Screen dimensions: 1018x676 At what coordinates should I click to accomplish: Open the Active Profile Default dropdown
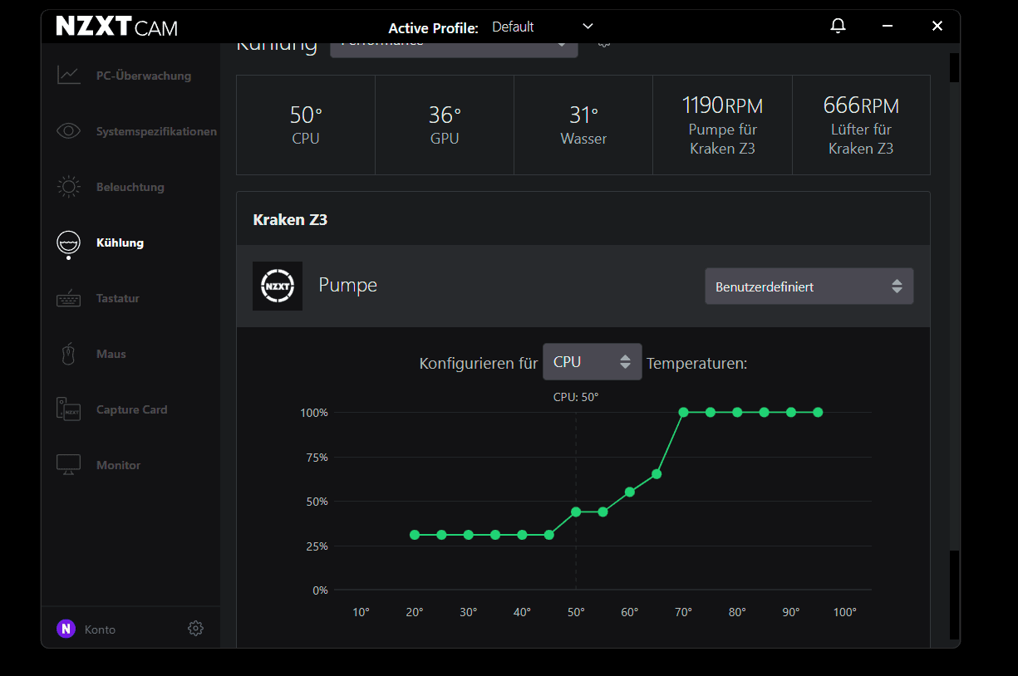pyautogui.click(x=543, y=27)
